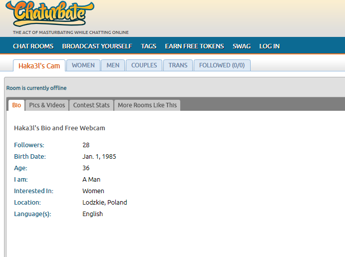Open More Rooms Like This tab
345x257 pixels.
pyautogui.click(x=147, y=105)
